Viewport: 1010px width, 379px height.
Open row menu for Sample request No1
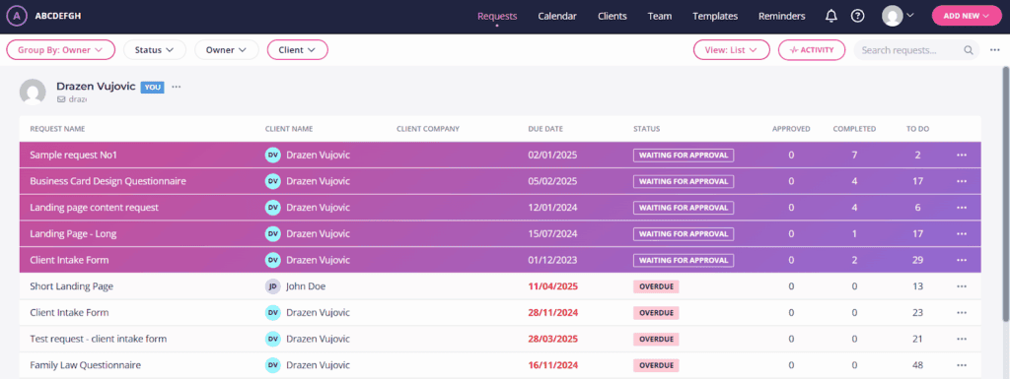[x=962, y=155]
